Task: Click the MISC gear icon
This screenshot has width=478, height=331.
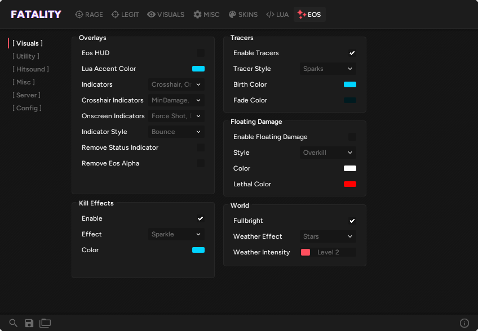Action: point(197,14)
